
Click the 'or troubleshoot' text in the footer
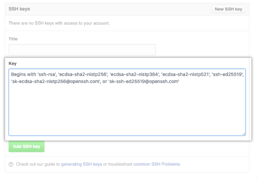pos(118,164)
